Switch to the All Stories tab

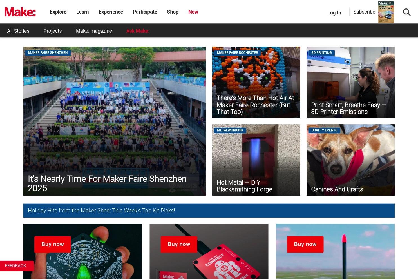(x=18, y=31)
